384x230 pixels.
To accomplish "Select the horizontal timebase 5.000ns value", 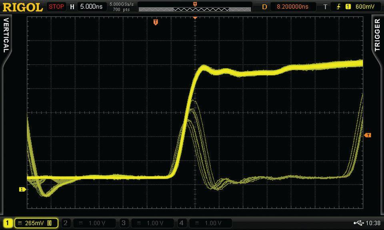I will point(91,7).
